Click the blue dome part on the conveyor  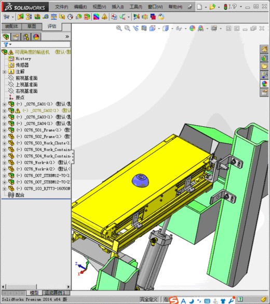[x=140, y=180]
